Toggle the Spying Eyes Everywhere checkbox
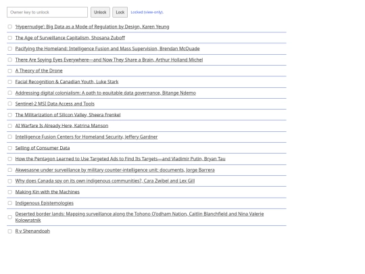365x274 pixels. tap(9, 60)
